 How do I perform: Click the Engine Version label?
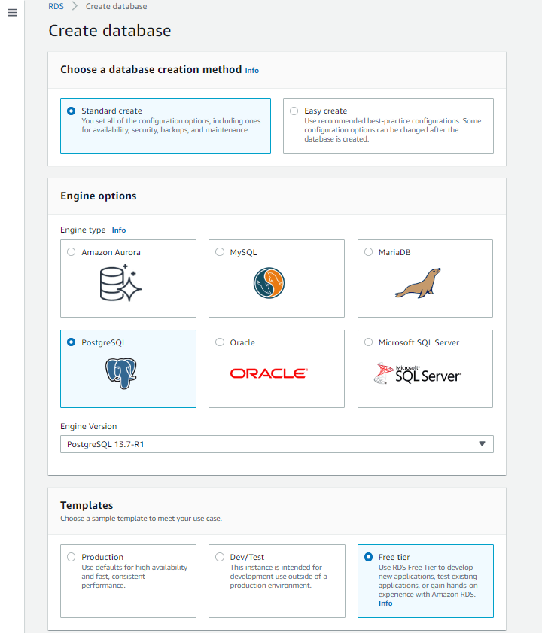88,426
